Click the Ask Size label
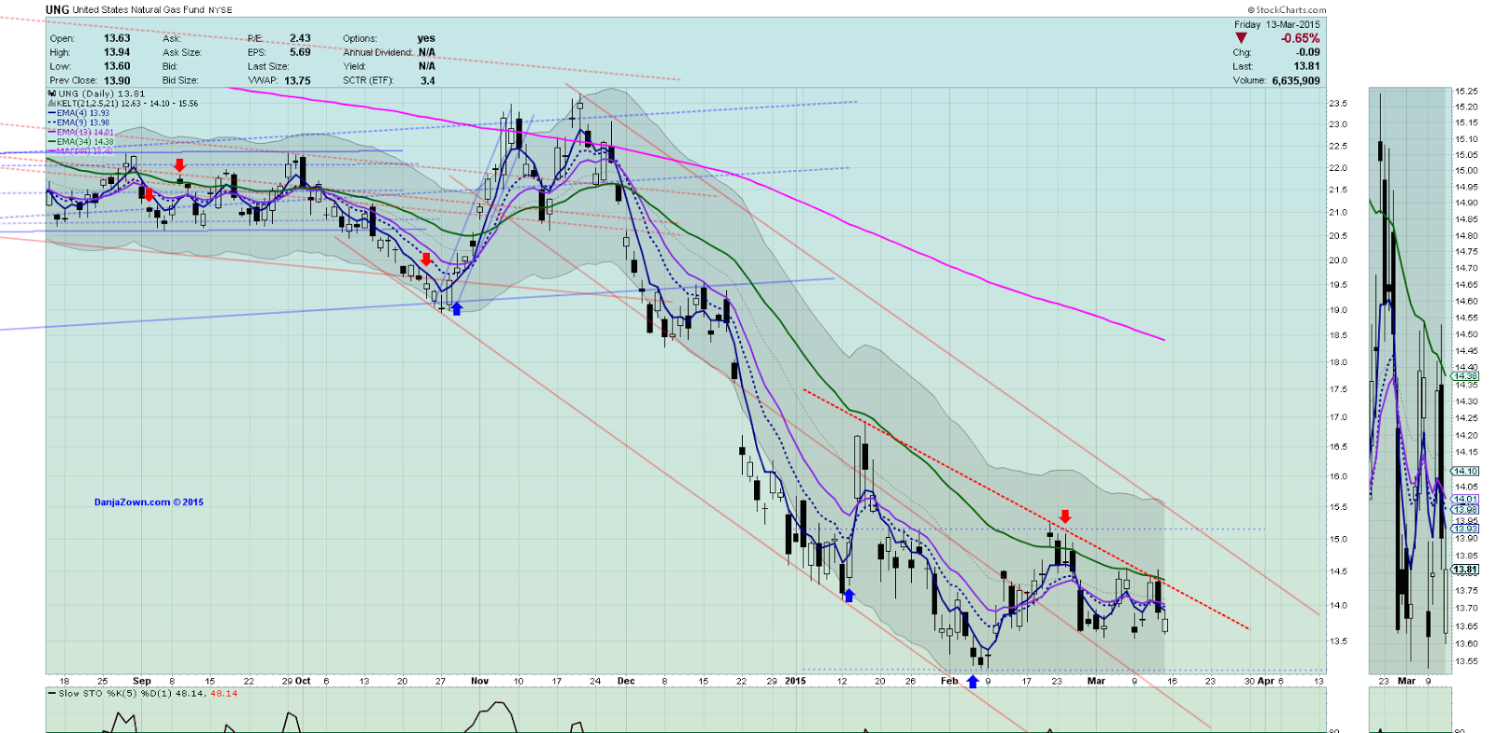The image size is (1495, 733). pos(182,52)
